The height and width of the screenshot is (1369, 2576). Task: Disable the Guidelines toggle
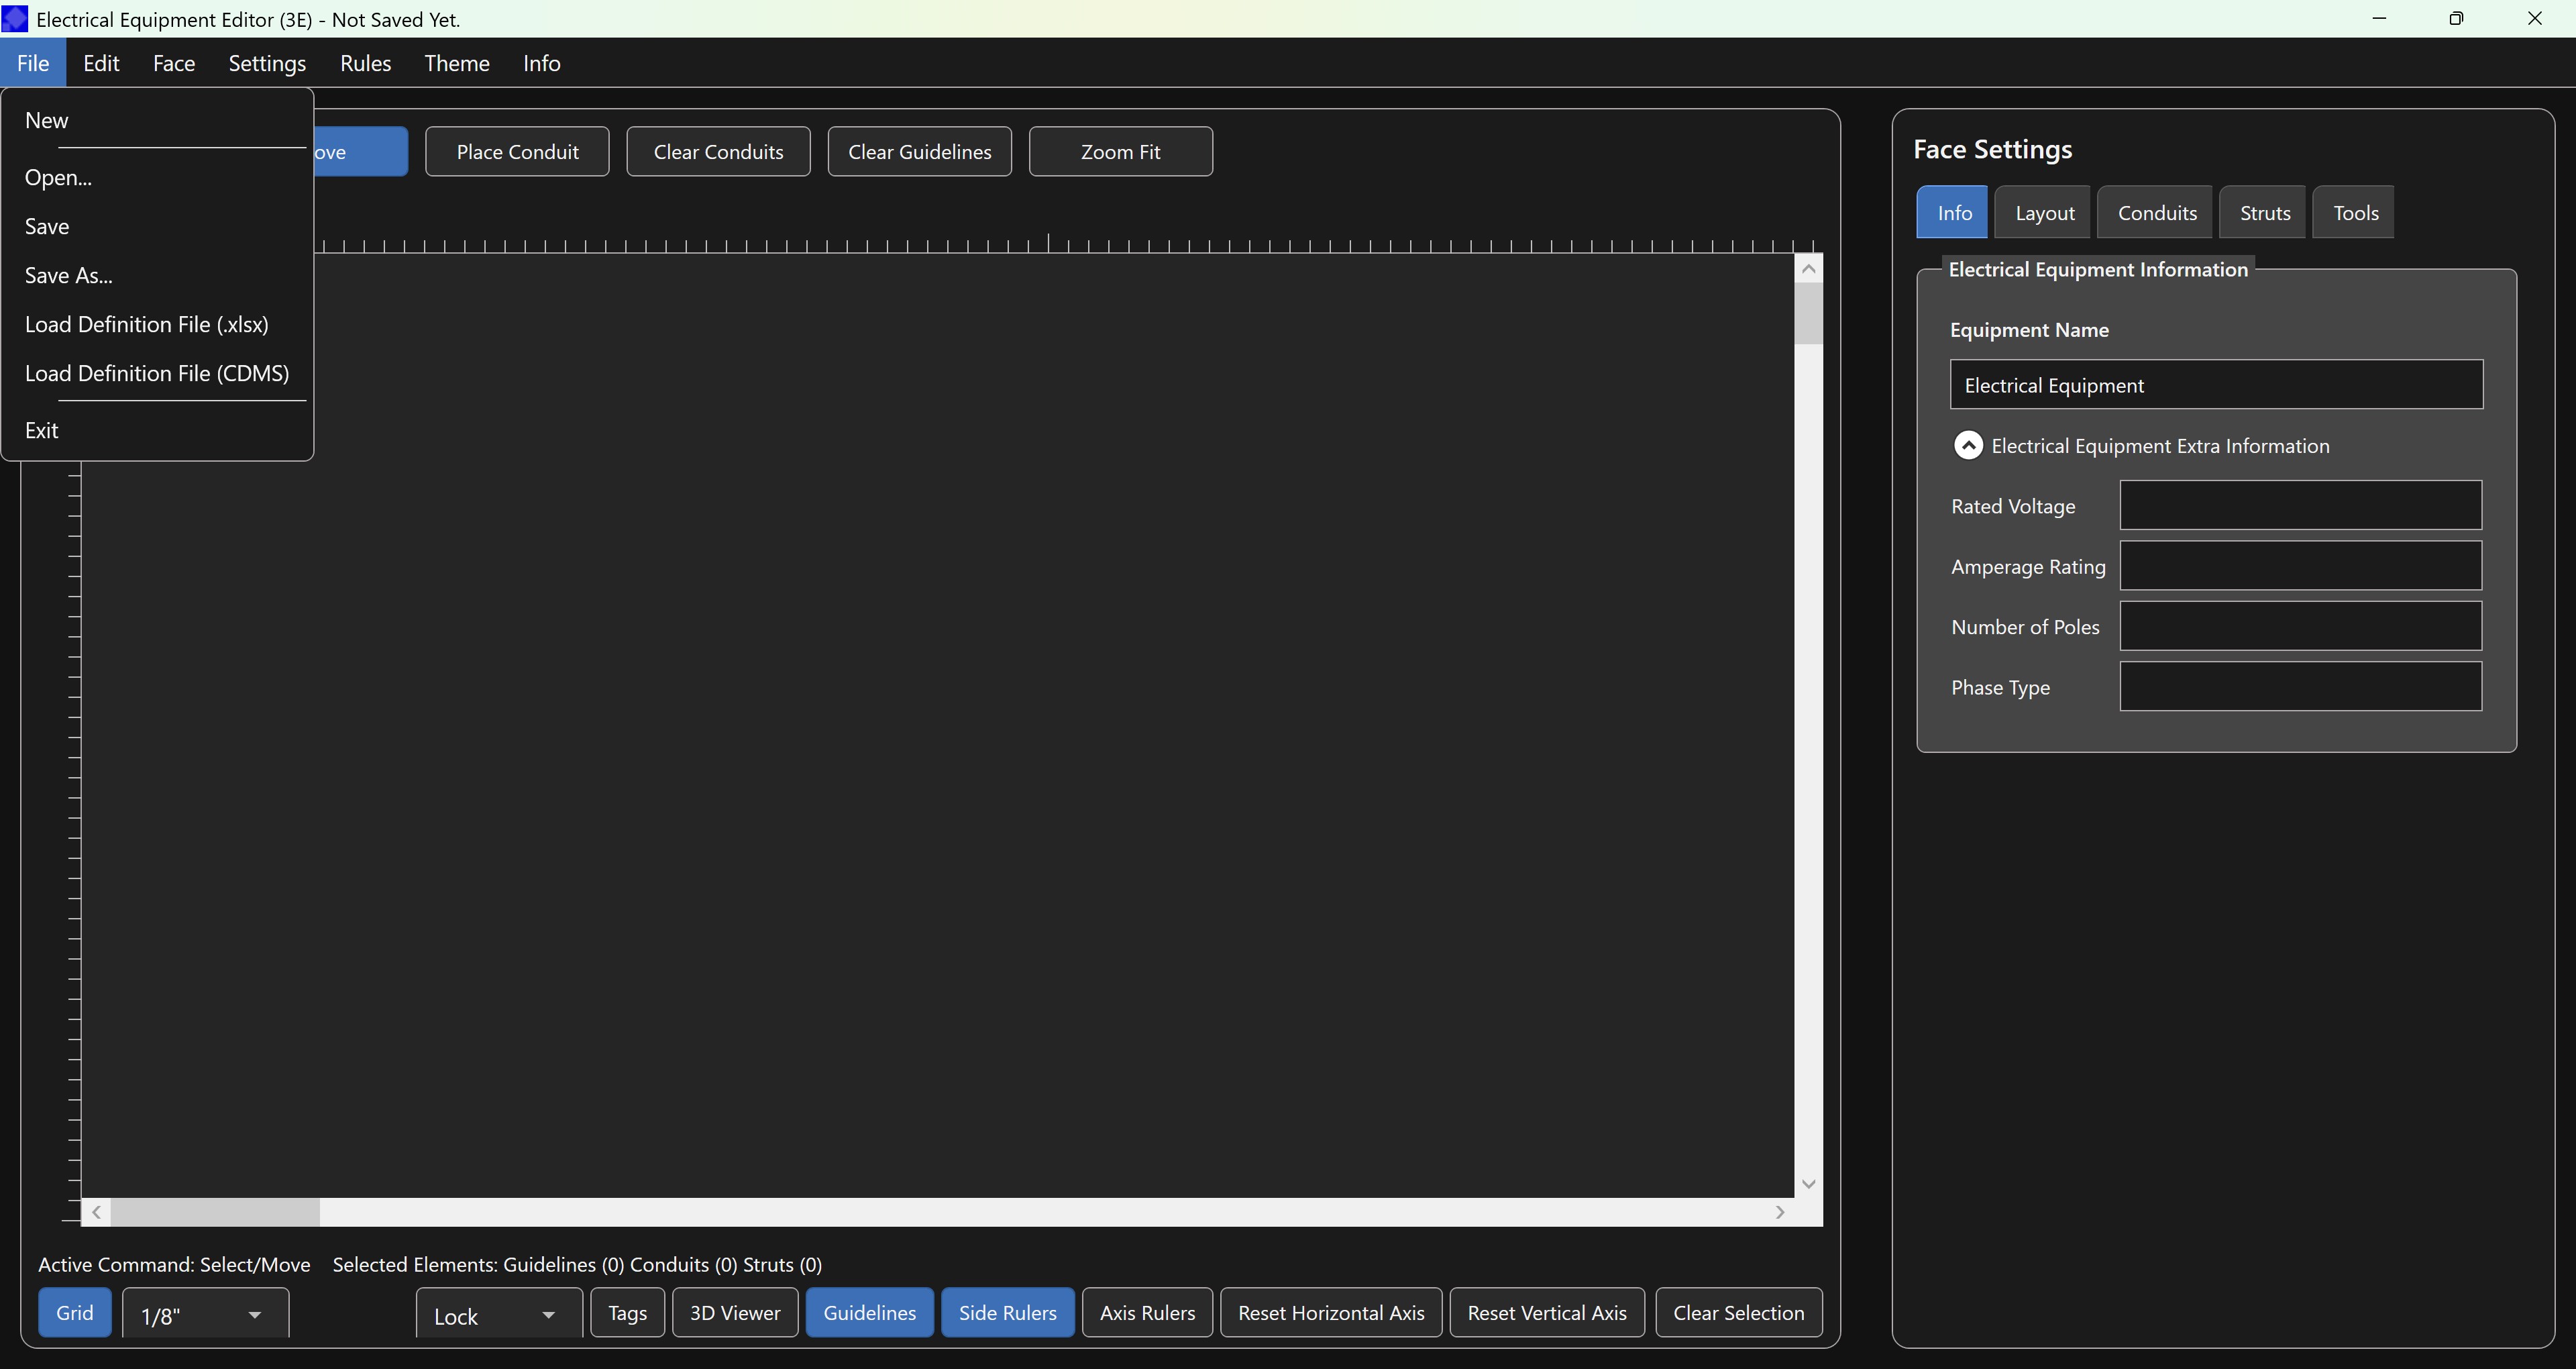[x=869, y=1312]
